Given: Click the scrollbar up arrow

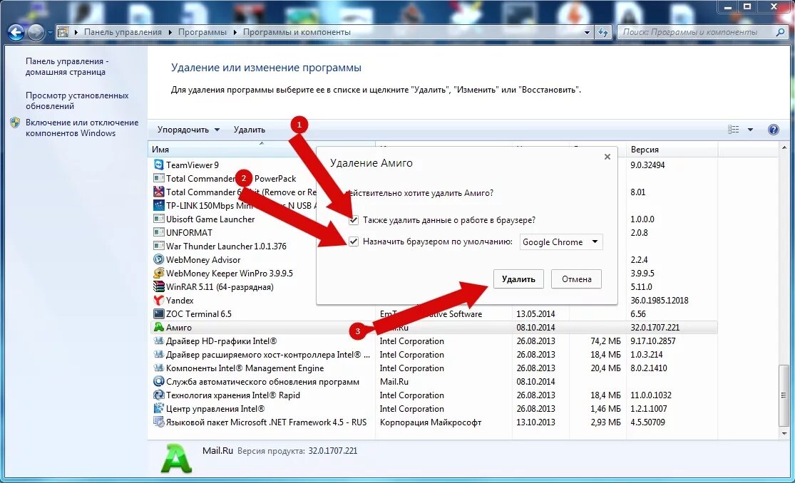Looking at the screenshot, I should coord(784,148).
